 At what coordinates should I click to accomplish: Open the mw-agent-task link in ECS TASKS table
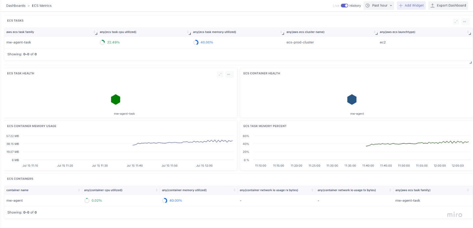click(x=19, y=42)
